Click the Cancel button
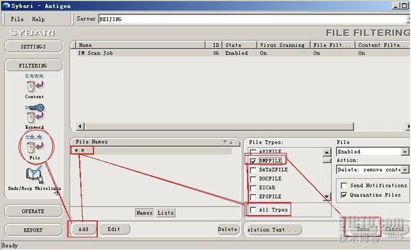 (395, 229)
